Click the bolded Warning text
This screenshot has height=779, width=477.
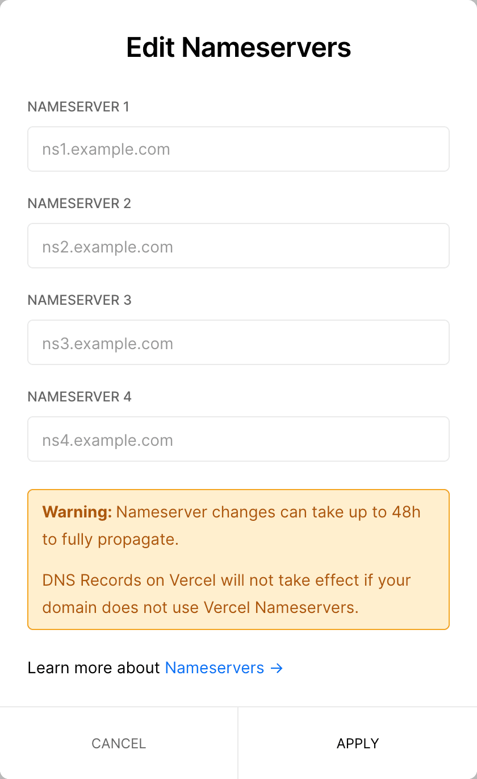67,512
